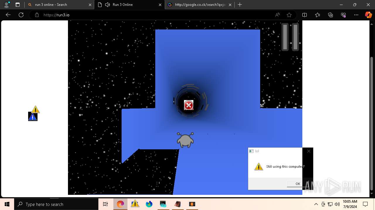Viewport: 375px width, 210px height.
Task: Open Copilot sidebar
Action: pyautogui.click(x=369, y=15)
